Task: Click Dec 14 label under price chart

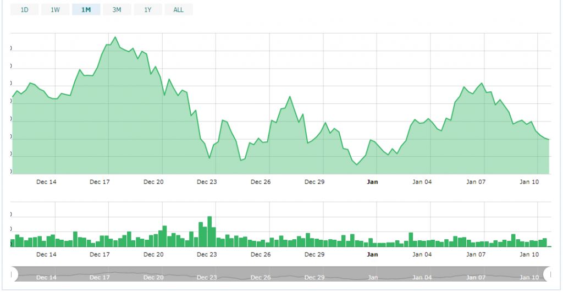Action: (x=46, y=181)
